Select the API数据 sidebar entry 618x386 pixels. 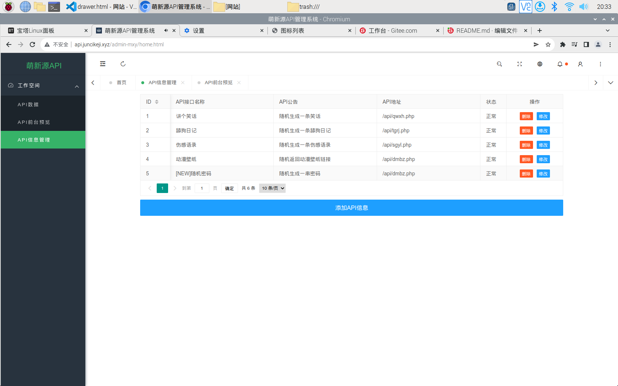(x=28, y=104)
